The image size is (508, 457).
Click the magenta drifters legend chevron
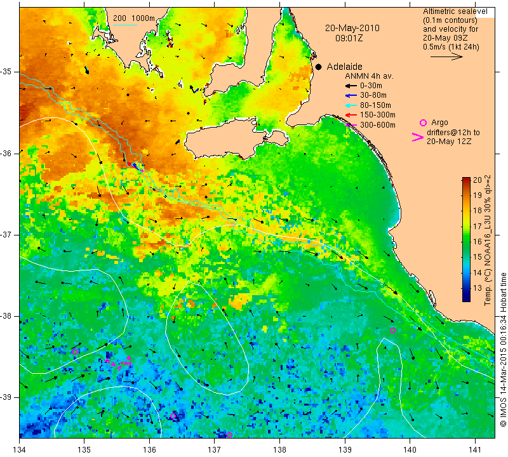pos(418,137)
